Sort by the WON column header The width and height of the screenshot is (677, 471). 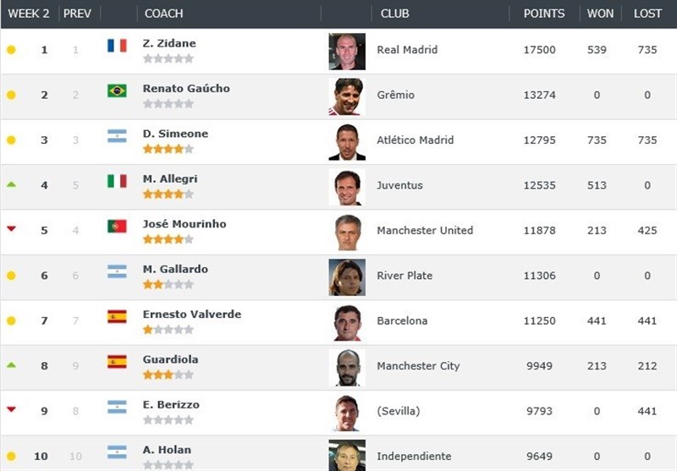point(600,14)
